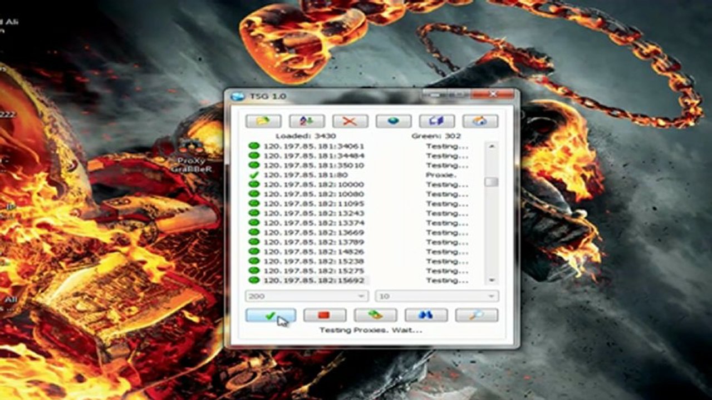Screen dimensions: 712x400
Task: Click the green and orange arrows bottom button
Action: coord(375,316)
